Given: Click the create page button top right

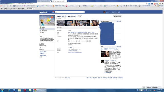Looking at the screenshot, I should pyautogui.click(x=117, y=16).
